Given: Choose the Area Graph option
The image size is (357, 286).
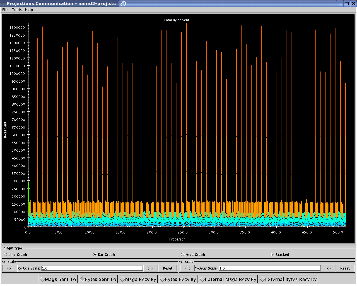Looking at the screenshot, I should tap(183, 254).
